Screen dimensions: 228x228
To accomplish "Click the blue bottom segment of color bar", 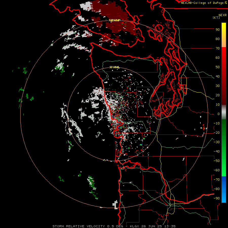I will (224, 189).
